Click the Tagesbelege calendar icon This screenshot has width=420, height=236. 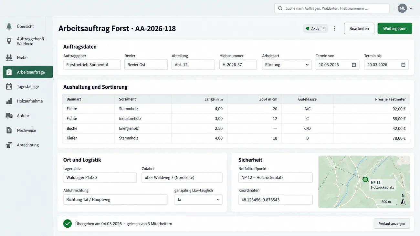click(9, 86)
